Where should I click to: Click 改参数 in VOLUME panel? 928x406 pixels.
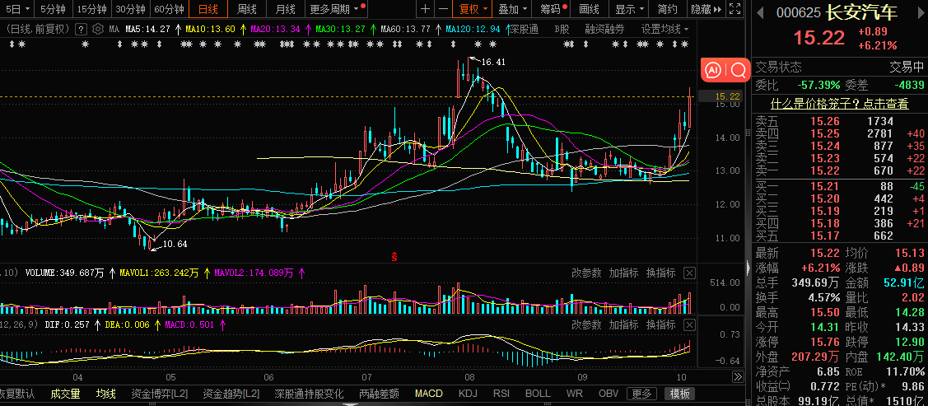tap(586, 273)
